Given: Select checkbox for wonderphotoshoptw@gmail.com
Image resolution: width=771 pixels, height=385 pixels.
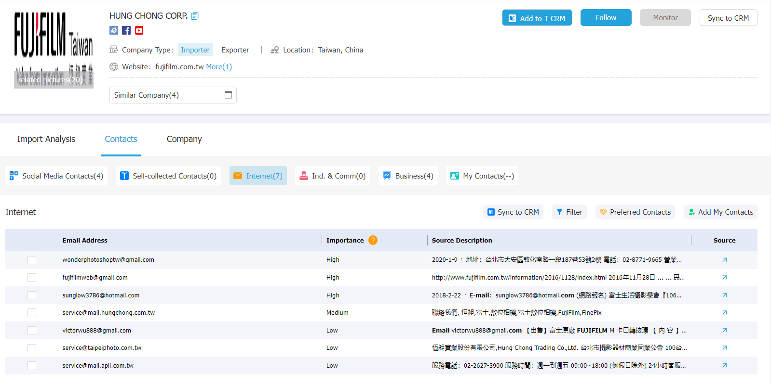Looking at the screenshot, I should click(32, 260).
